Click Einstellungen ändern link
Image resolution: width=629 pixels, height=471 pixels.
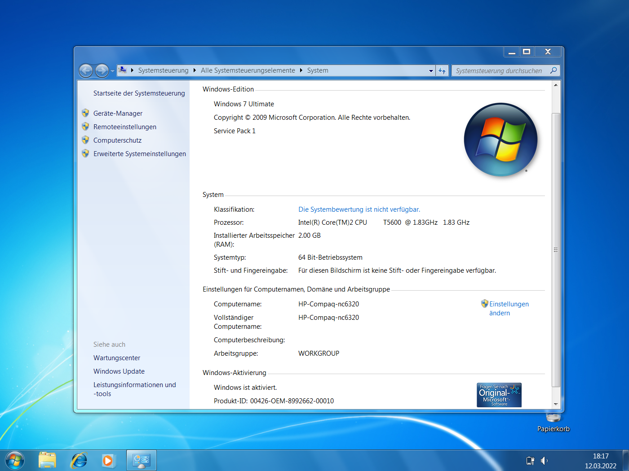tap(509, 309)
